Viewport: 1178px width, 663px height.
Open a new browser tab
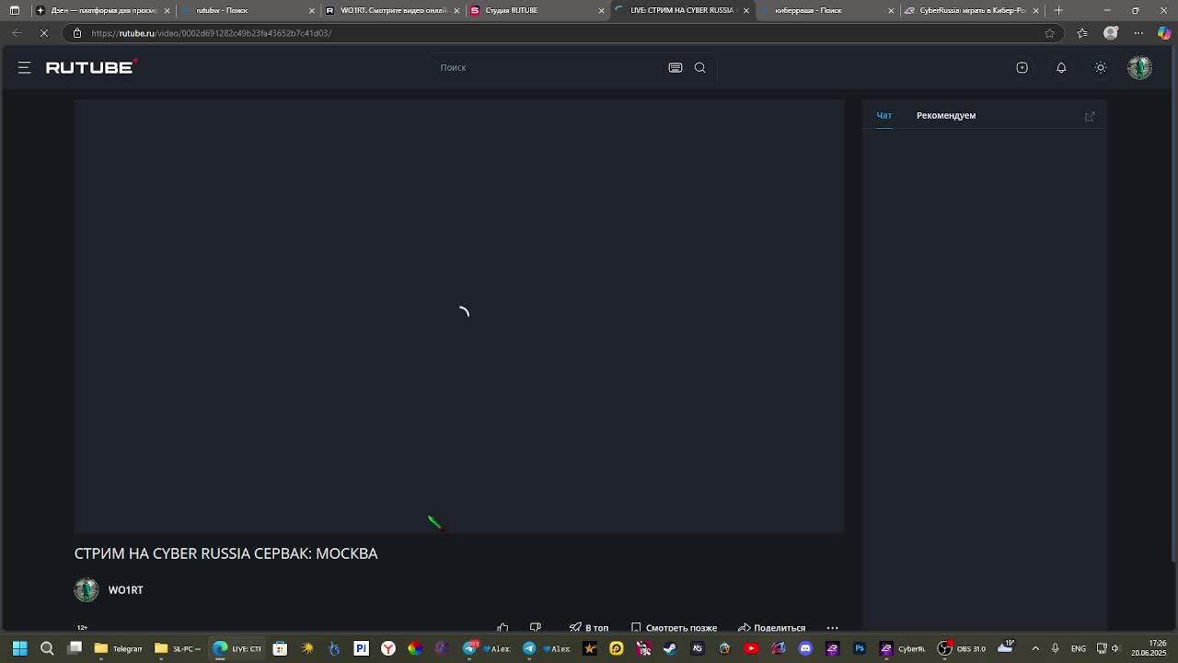1058,10
